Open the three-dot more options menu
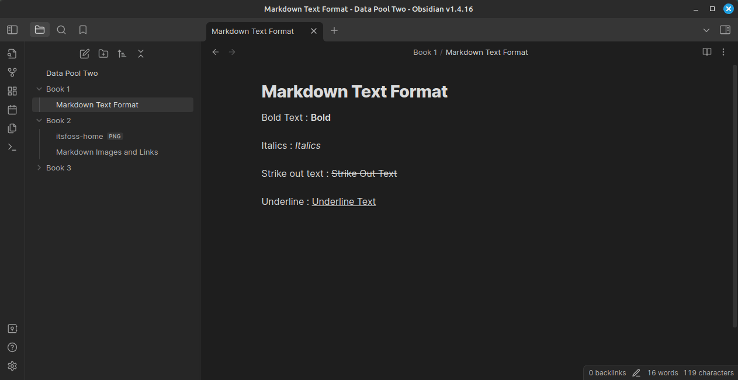Image resolution: width=738 pixels, height=380 pixels. pos(723,52)
